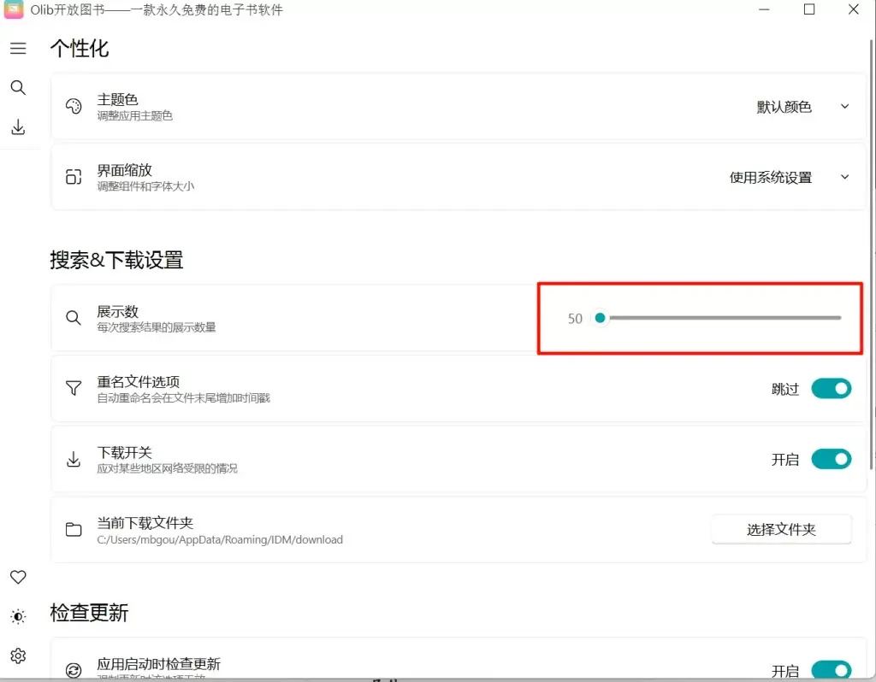Click the 检查更新 section heading
Image resolution: width=876 pixels, height=682 pixels.
point(89,614)
